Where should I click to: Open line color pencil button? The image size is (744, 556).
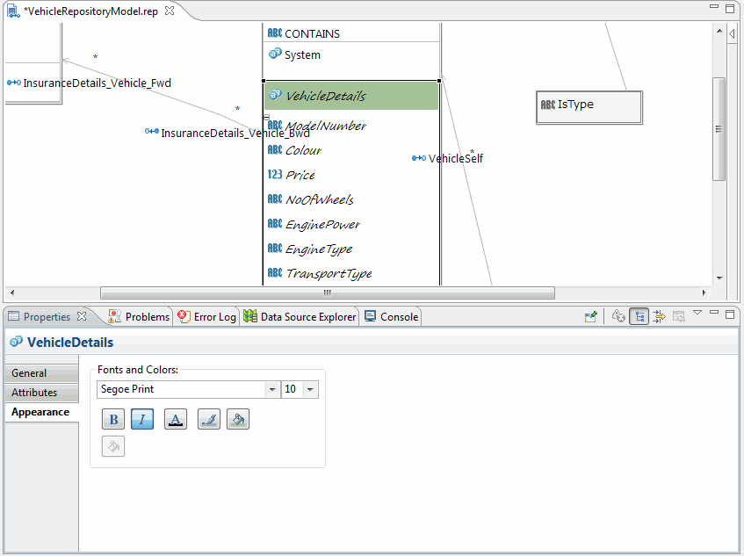click(x=209, y=419)
